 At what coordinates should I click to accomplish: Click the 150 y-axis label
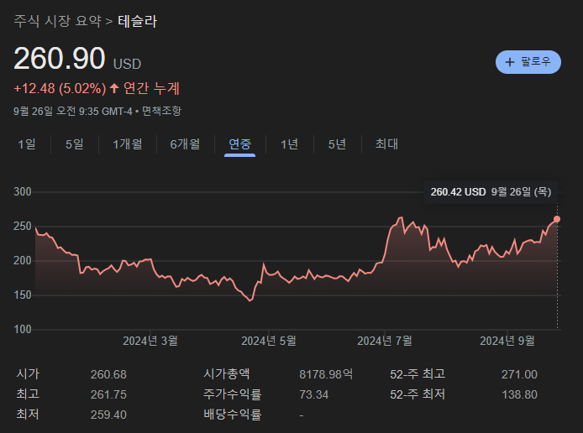coord(23,295)
